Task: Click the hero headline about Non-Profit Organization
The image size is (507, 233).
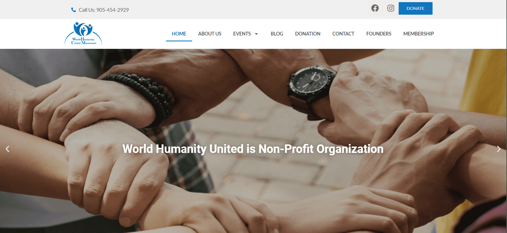Action: (x=253, y=149)
